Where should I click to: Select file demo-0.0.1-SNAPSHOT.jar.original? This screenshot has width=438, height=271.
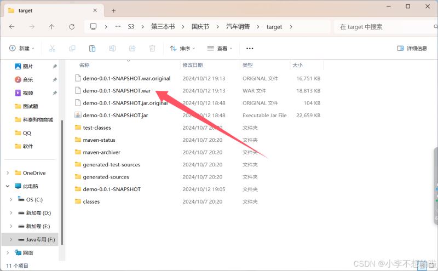(125, 103)
